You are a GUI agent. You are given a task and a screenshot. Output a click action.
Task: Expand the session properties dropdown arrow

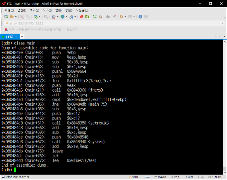pyautogui.click(x=40, y=17)
